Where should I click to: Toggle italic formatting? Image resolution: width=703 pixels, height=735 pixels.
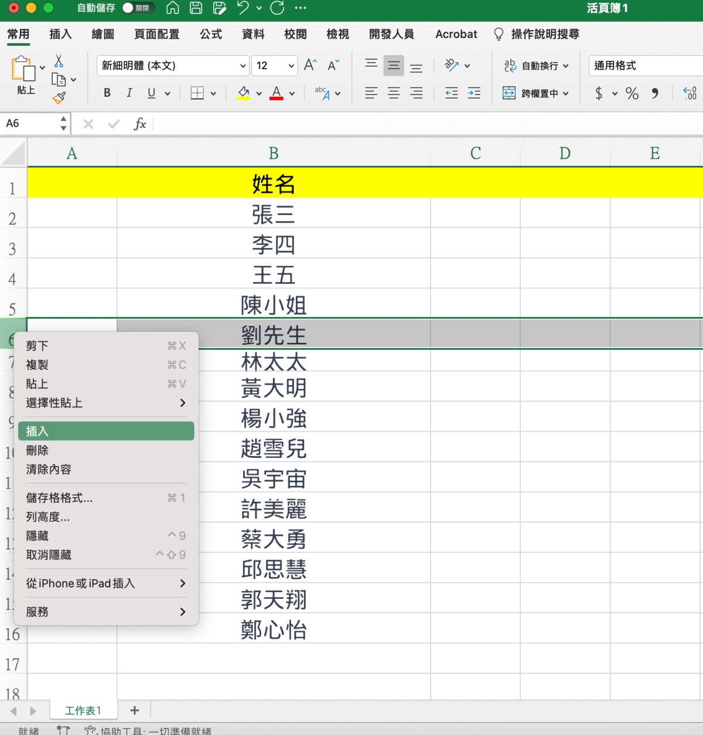pyautogui.click(x=129, y=93)
